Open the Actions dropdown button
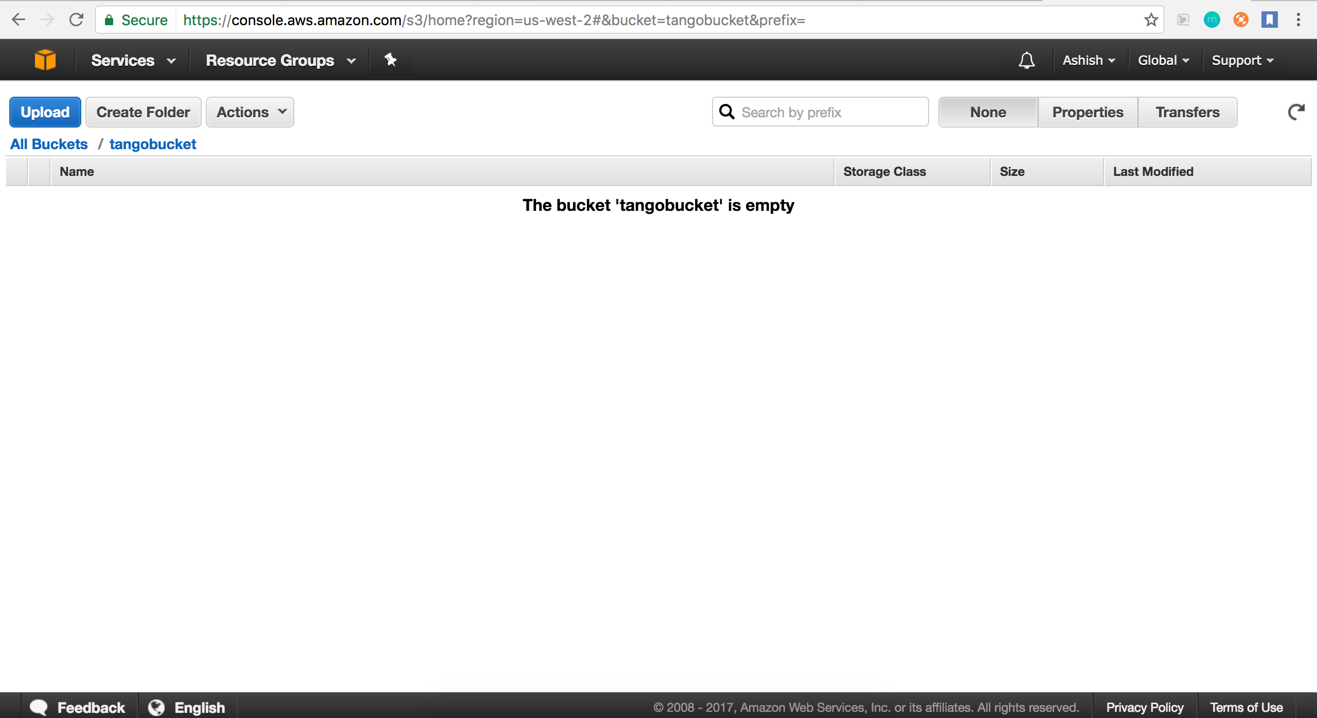 pyautogui.click(x=250, y=112)
